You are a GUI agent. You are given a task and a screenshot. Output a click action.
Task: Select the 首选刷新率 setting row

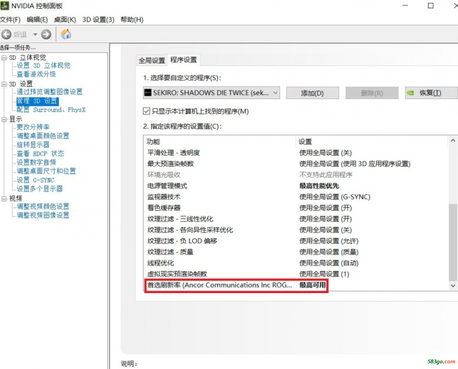[x=296, y=285]
